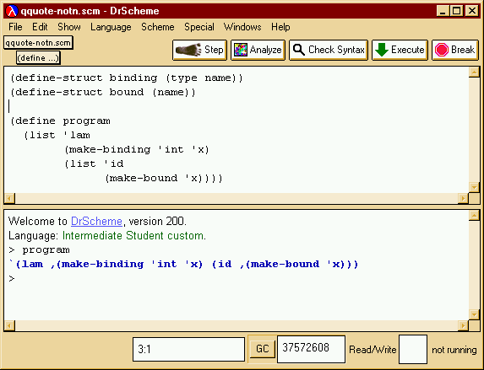Open the File menu
The image size is (484, 370).
click(15, 27)
